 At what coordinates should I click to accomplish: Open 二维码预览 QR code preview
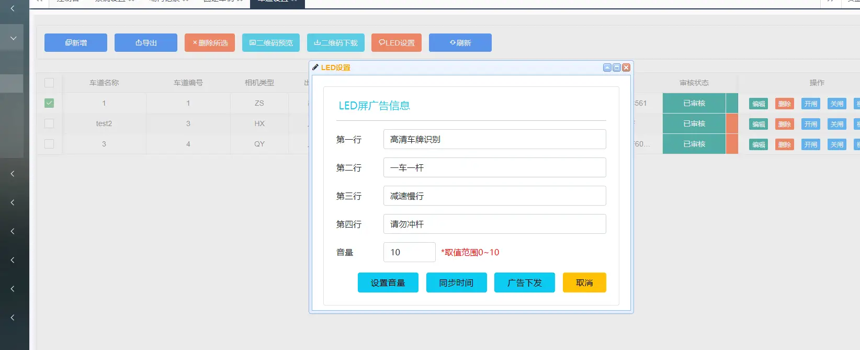point(271,43)
